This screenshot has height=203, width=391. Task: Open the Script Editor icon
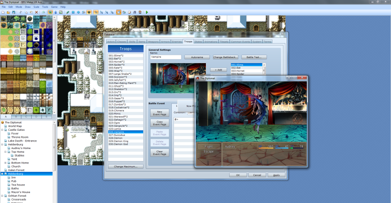[129, 12]
